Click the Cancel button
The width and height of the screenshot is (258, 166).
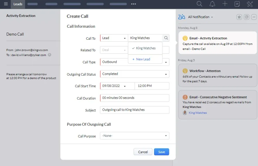143,152
